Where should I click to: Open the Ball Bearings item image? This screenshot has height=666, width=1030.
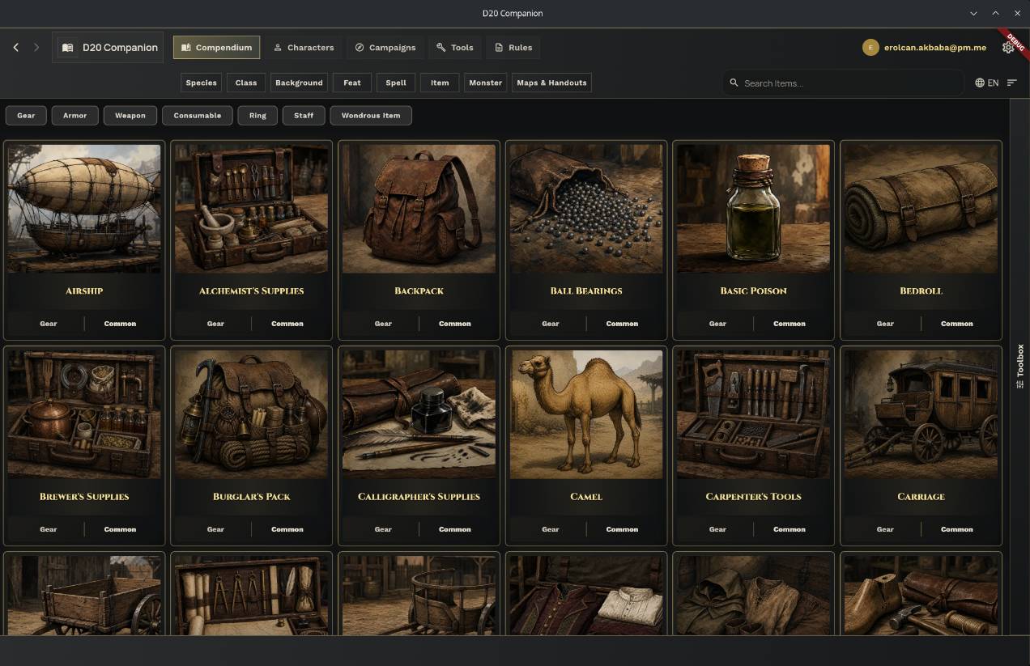pyautogui.click(x=586, y=209)
